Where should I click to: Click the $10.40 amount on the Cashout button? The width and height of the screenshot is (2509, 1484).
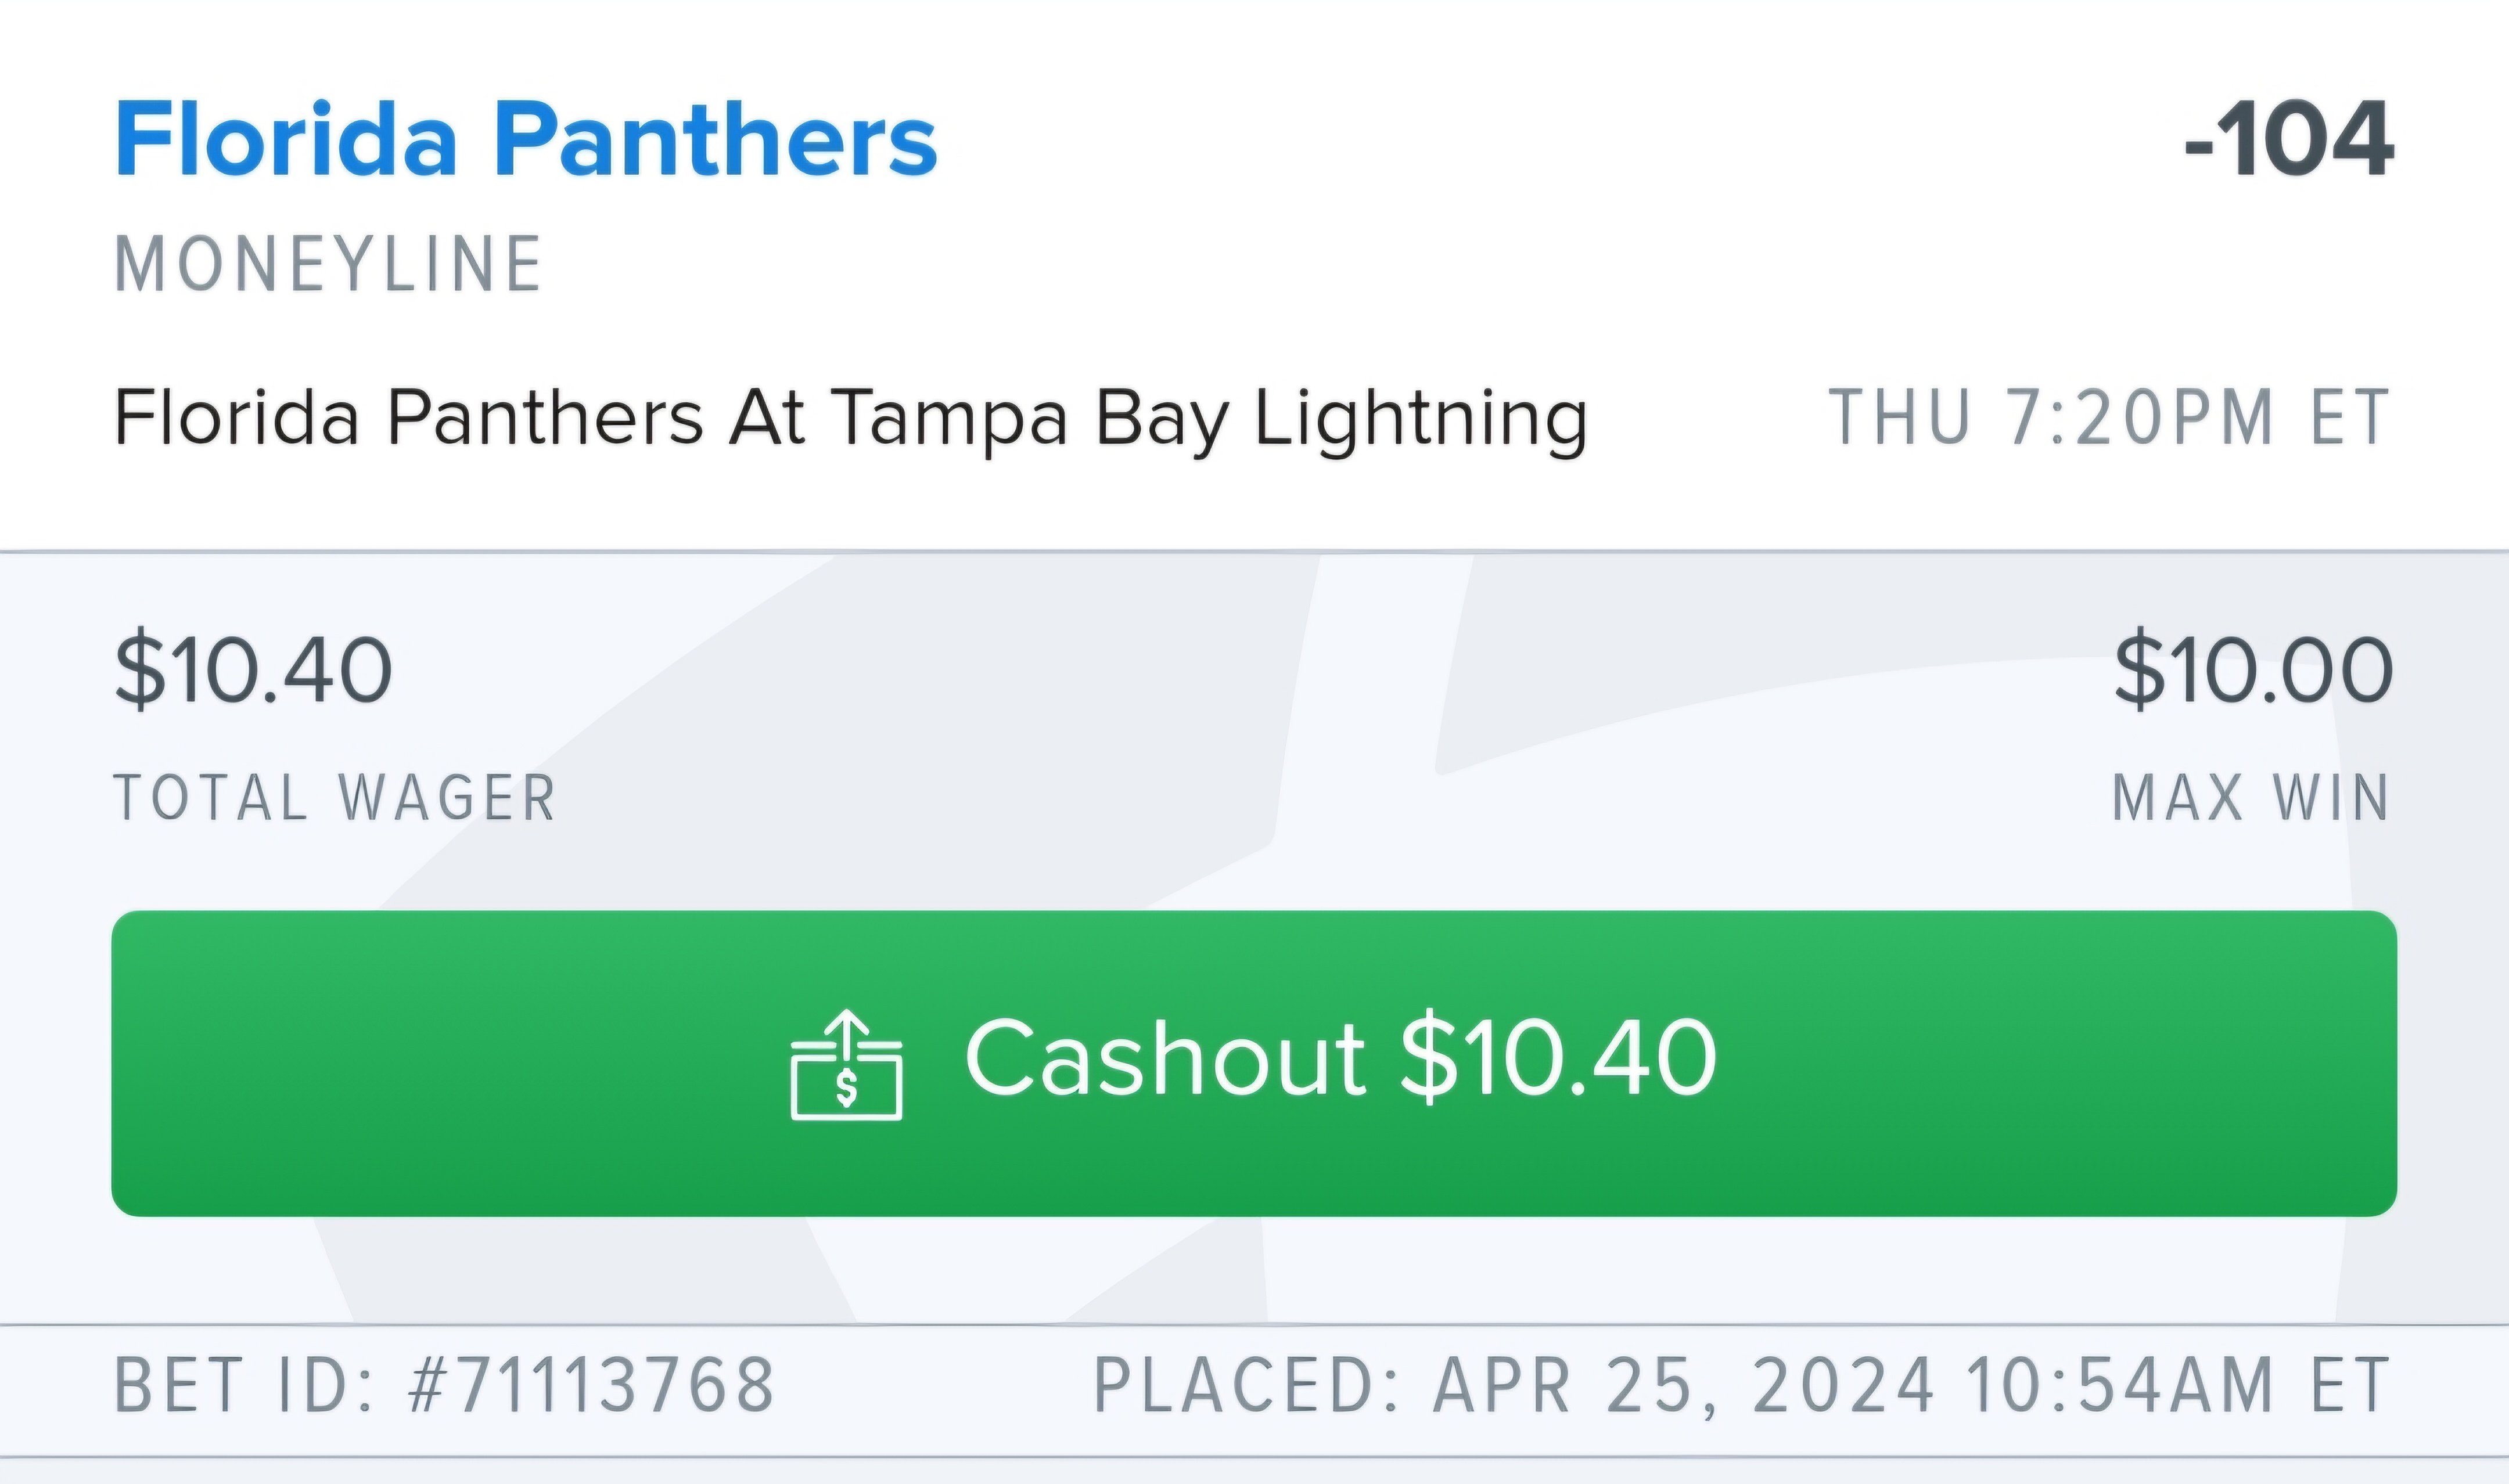[1558, 1058]
